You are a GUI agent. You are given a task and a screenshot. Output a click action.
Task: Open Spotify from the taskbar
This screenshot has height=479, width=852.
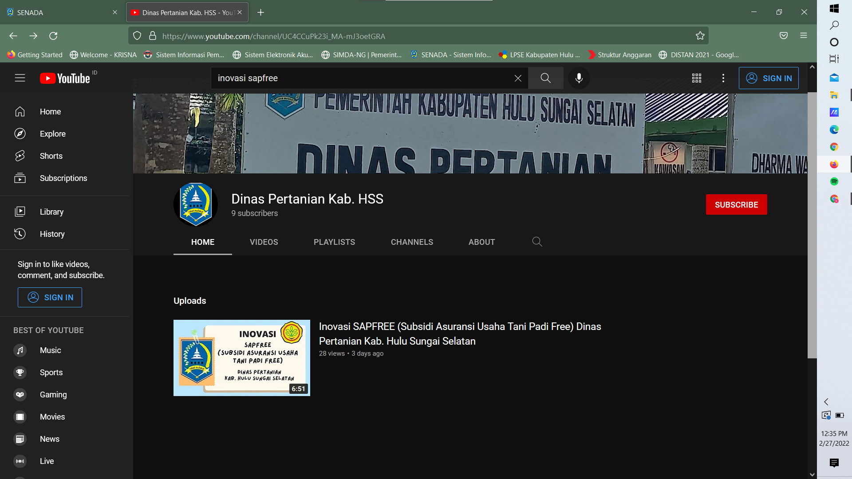point(834,181)
